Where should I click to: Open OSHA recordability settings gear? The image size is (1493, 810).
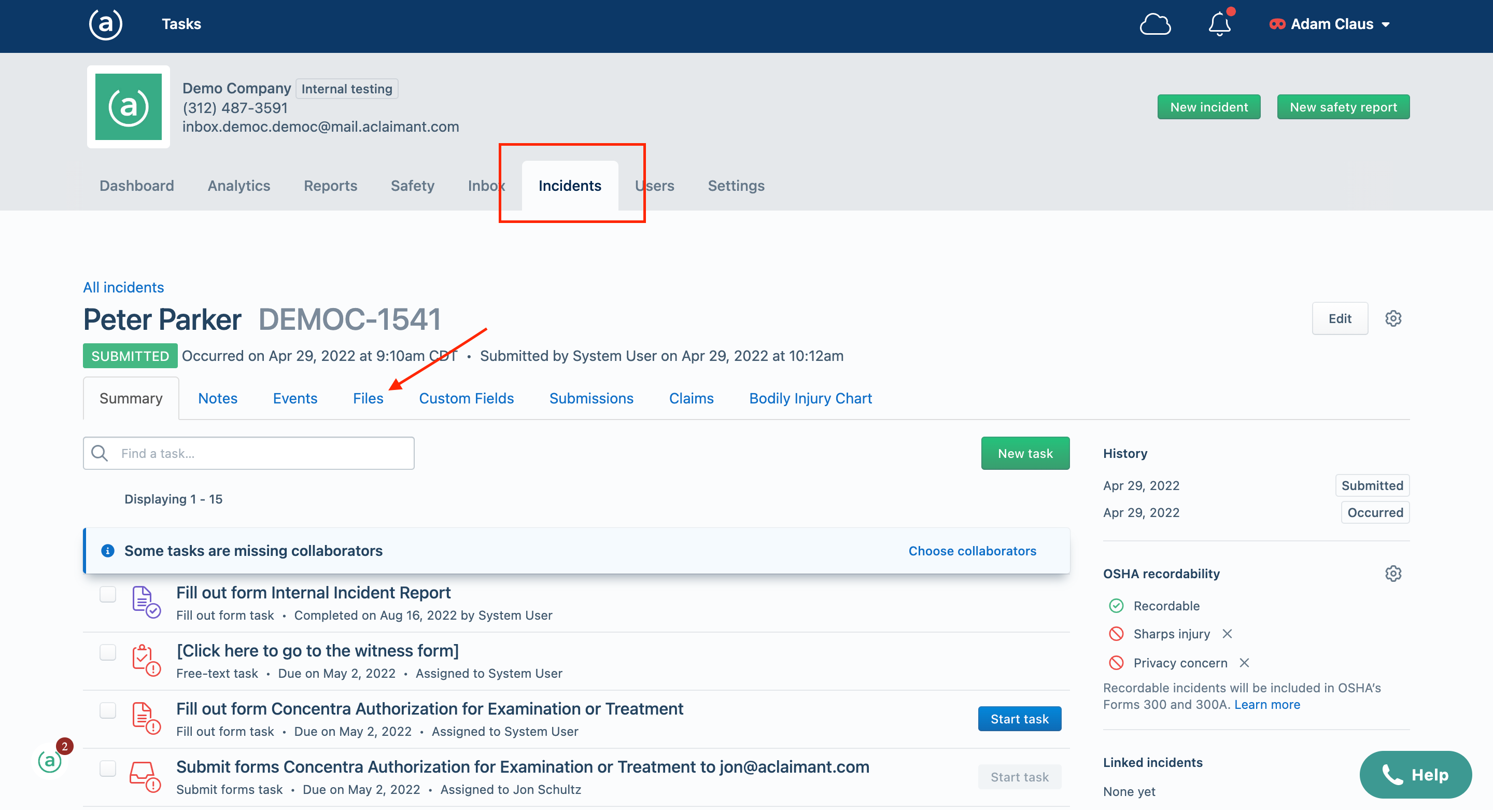click(x=1393, y=574)
